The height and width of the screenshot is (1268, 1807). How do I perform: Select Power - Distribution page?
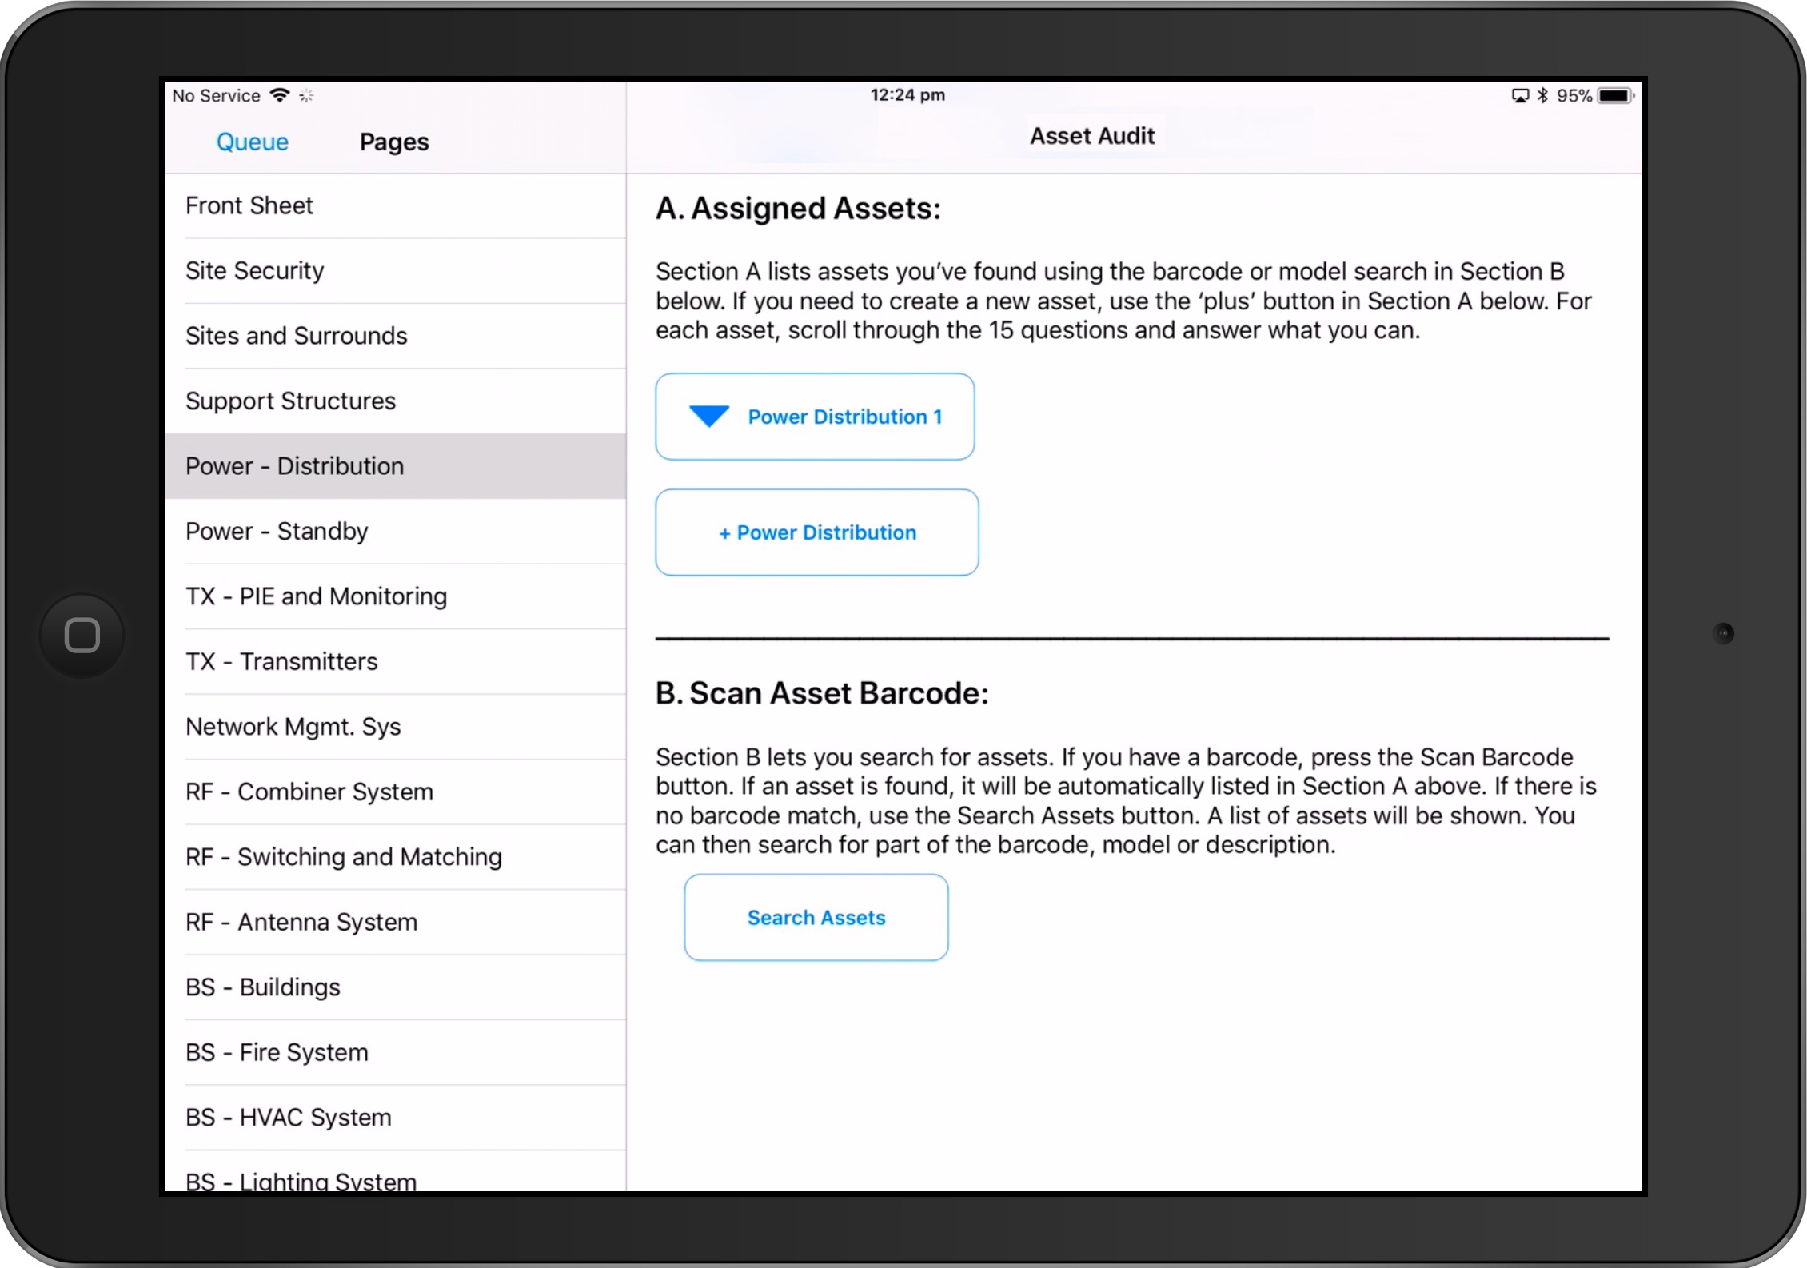(395, 466)
